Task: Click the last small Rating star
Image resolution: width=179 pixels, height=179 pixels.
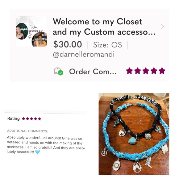Action: (40, 119)
